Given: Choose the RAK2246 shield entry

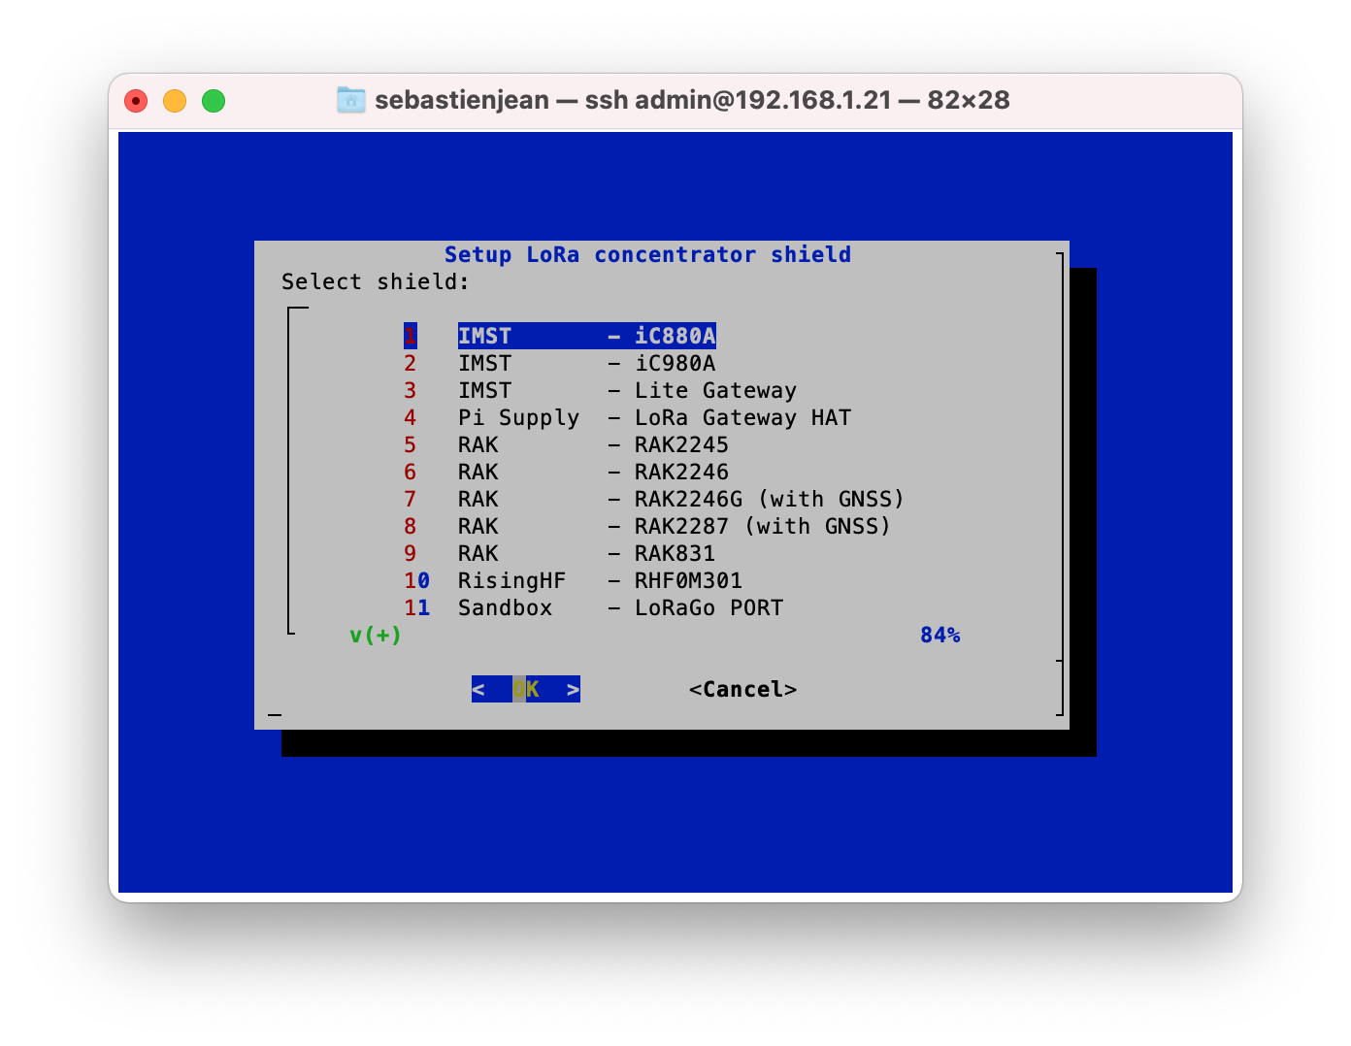Looking at the screenshot, I should pos(567,472).
